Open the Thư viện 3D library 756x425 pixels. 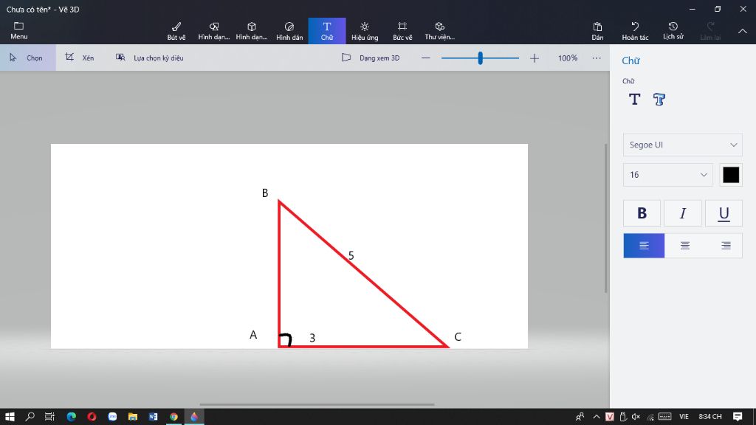[x=440, y=31]
